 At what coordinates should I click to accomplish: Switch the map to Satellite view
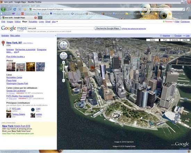[x=175, y=40]
